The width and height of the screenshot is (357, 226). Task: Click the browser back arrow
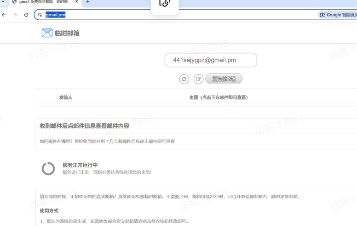(x=4, y=15)
